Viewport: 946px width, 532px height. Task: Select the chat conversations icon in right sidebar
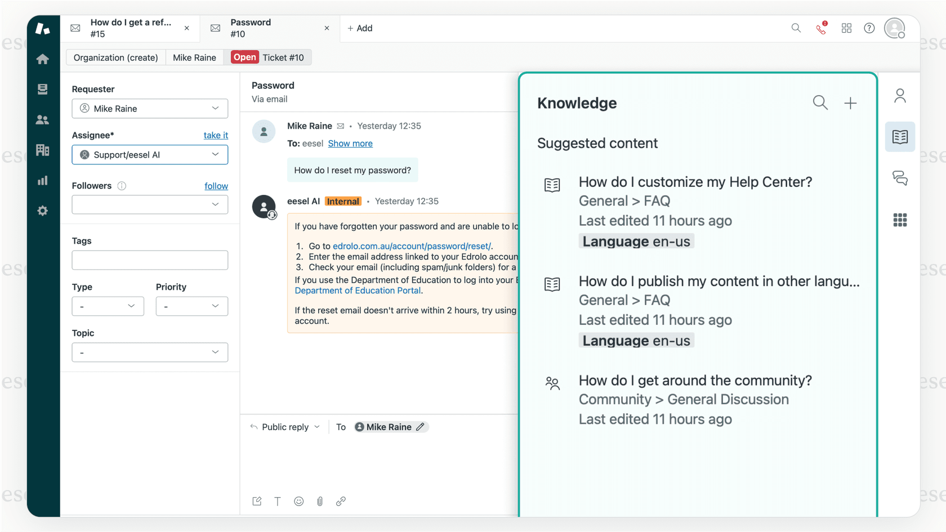pos(900,178)
